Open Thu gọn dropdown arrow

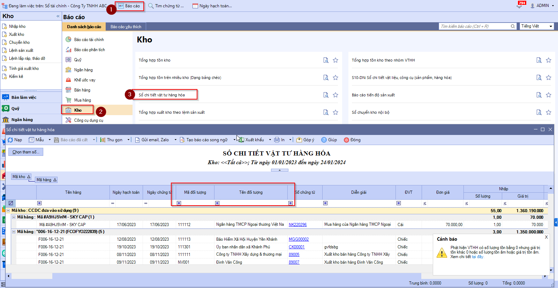coord(128,140)
